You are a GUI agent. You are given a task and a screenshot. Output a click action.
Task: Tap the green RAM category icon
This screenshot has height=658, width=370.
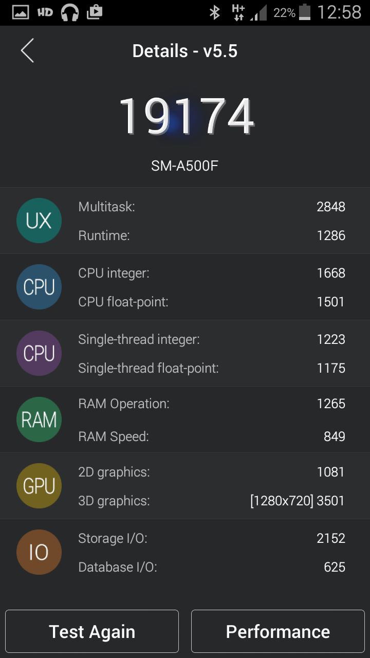(39, 419)
